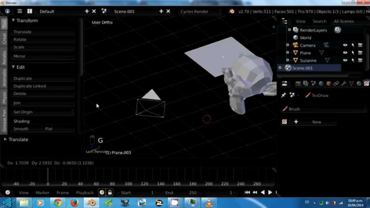Open the Render Layers properties tab icon
This screenshot has height=208, width=370.
click(x=306, y=83)
